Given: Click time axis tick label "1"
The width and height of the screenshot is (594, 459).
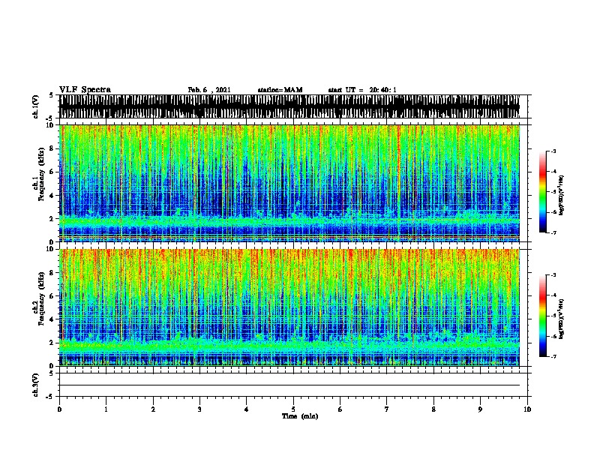Looking at the screenshot, I should click(106, 409).
